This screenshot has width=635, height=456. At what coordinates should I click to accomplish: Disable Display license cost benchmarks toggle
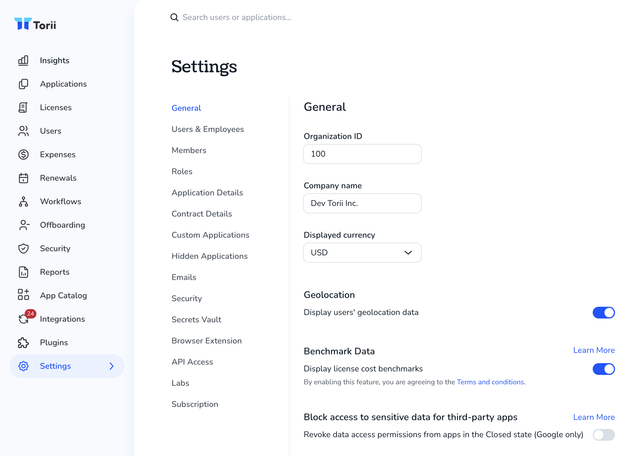(x=604, y=369)
